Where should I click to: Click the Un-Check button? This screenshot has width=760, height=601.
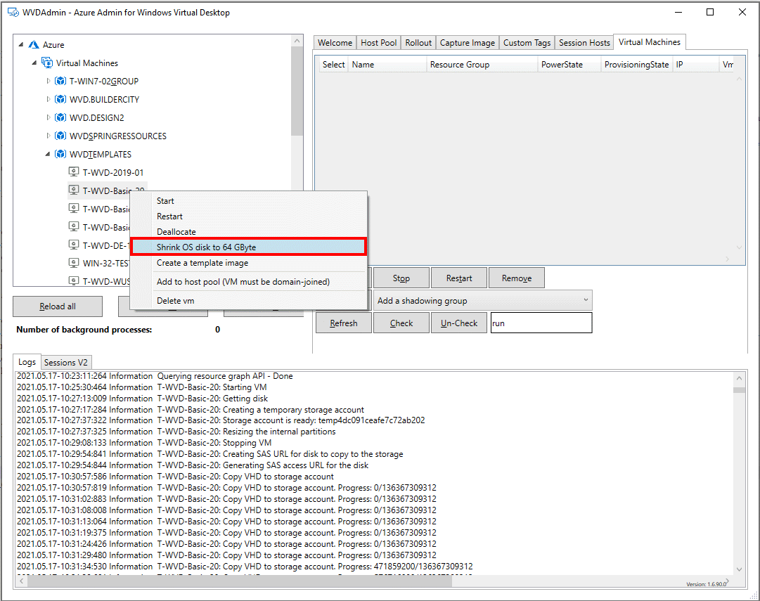(459, 323)
